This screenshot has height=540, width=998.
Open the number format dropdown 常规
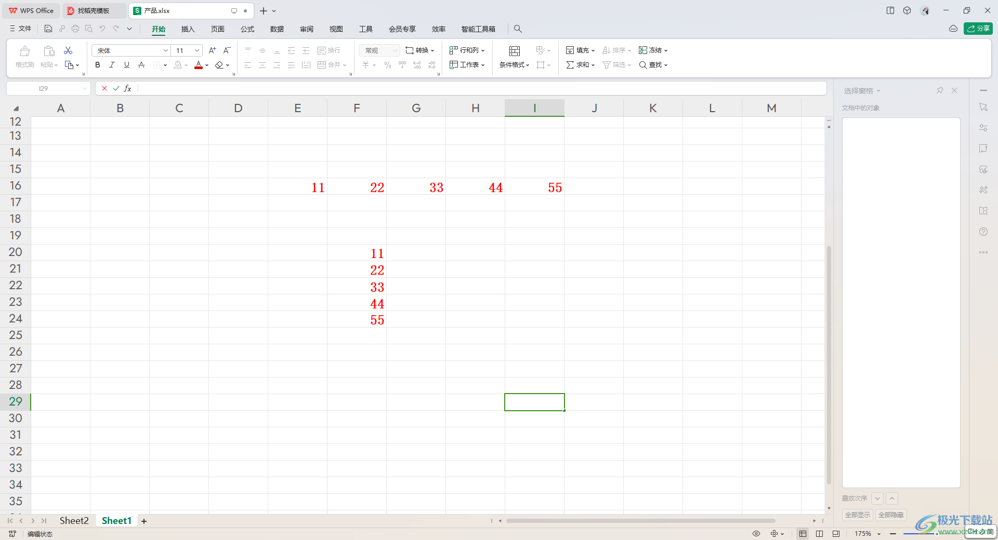pyautogui.click(x=379, y=50)
